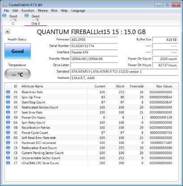183x186 pixels.
Task: Click status orb for Reallocation Event Count
Action: (x=8, y=148)
